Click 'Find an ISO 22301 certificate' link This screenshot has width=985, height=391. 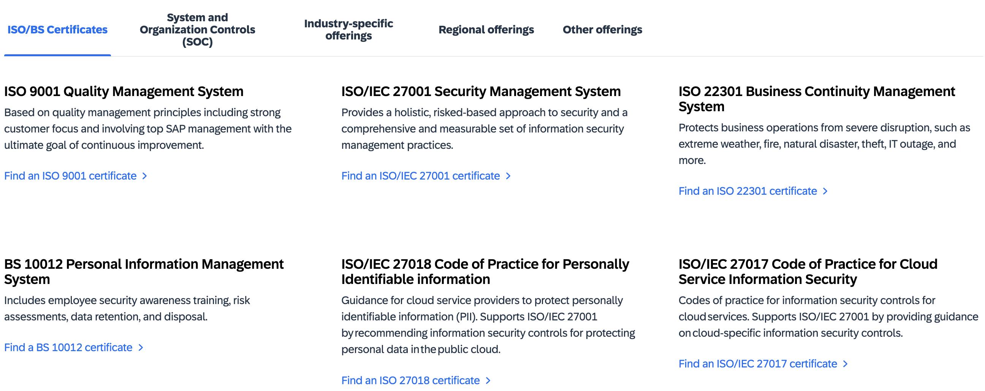(x=747, y=191)
